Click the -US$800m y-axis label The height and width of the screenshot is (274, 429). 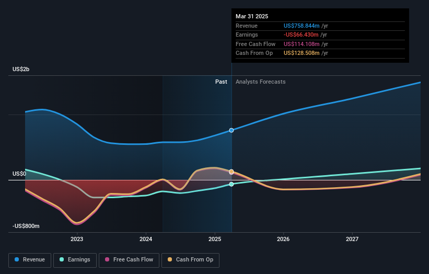tap(26, 226)
